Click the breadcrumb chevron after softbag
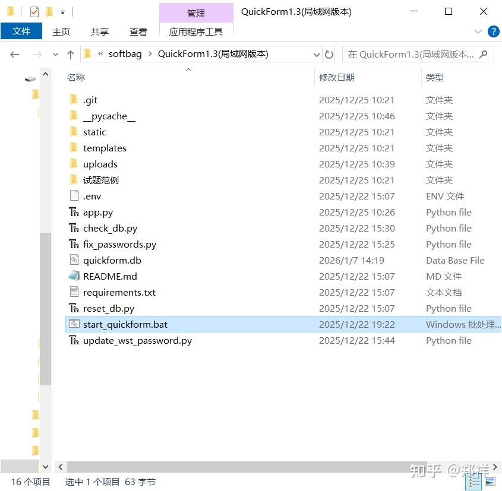Screen dimensions: 502x491 (150, 54)
